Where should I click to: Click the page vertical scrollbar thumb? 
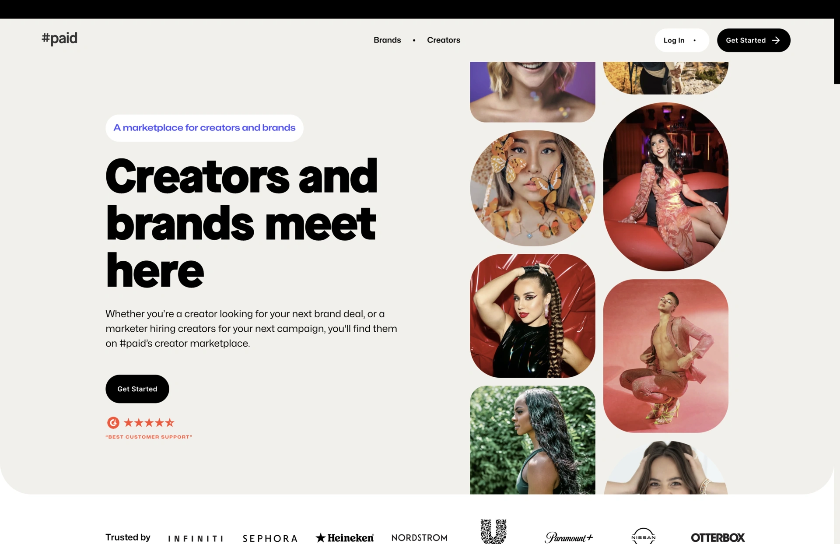(837, 42)
